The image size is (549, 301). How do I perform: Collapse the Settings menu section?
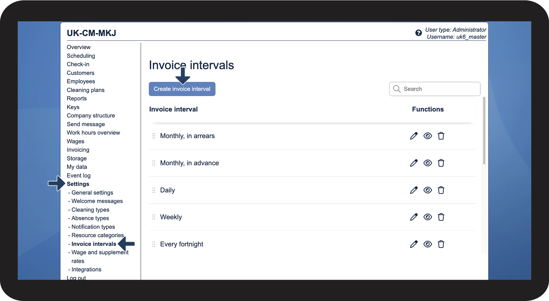click(78, 184)
